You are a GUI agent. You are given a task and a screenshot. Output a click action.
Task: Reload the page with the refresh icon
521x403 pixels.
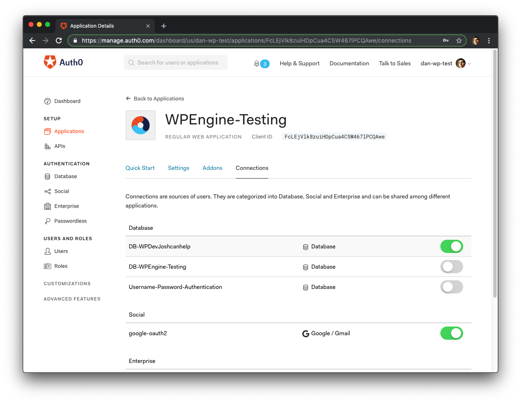click(59, 41)
